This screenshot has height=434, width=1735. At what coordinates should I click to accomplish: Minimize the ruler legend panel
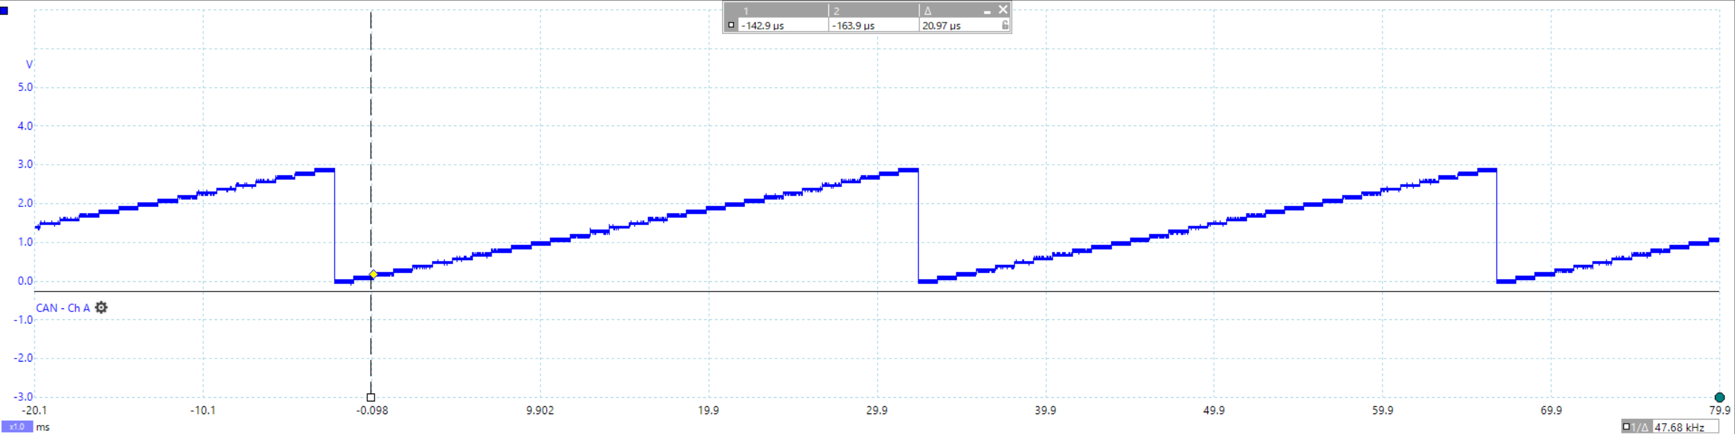tap(987, 11)
